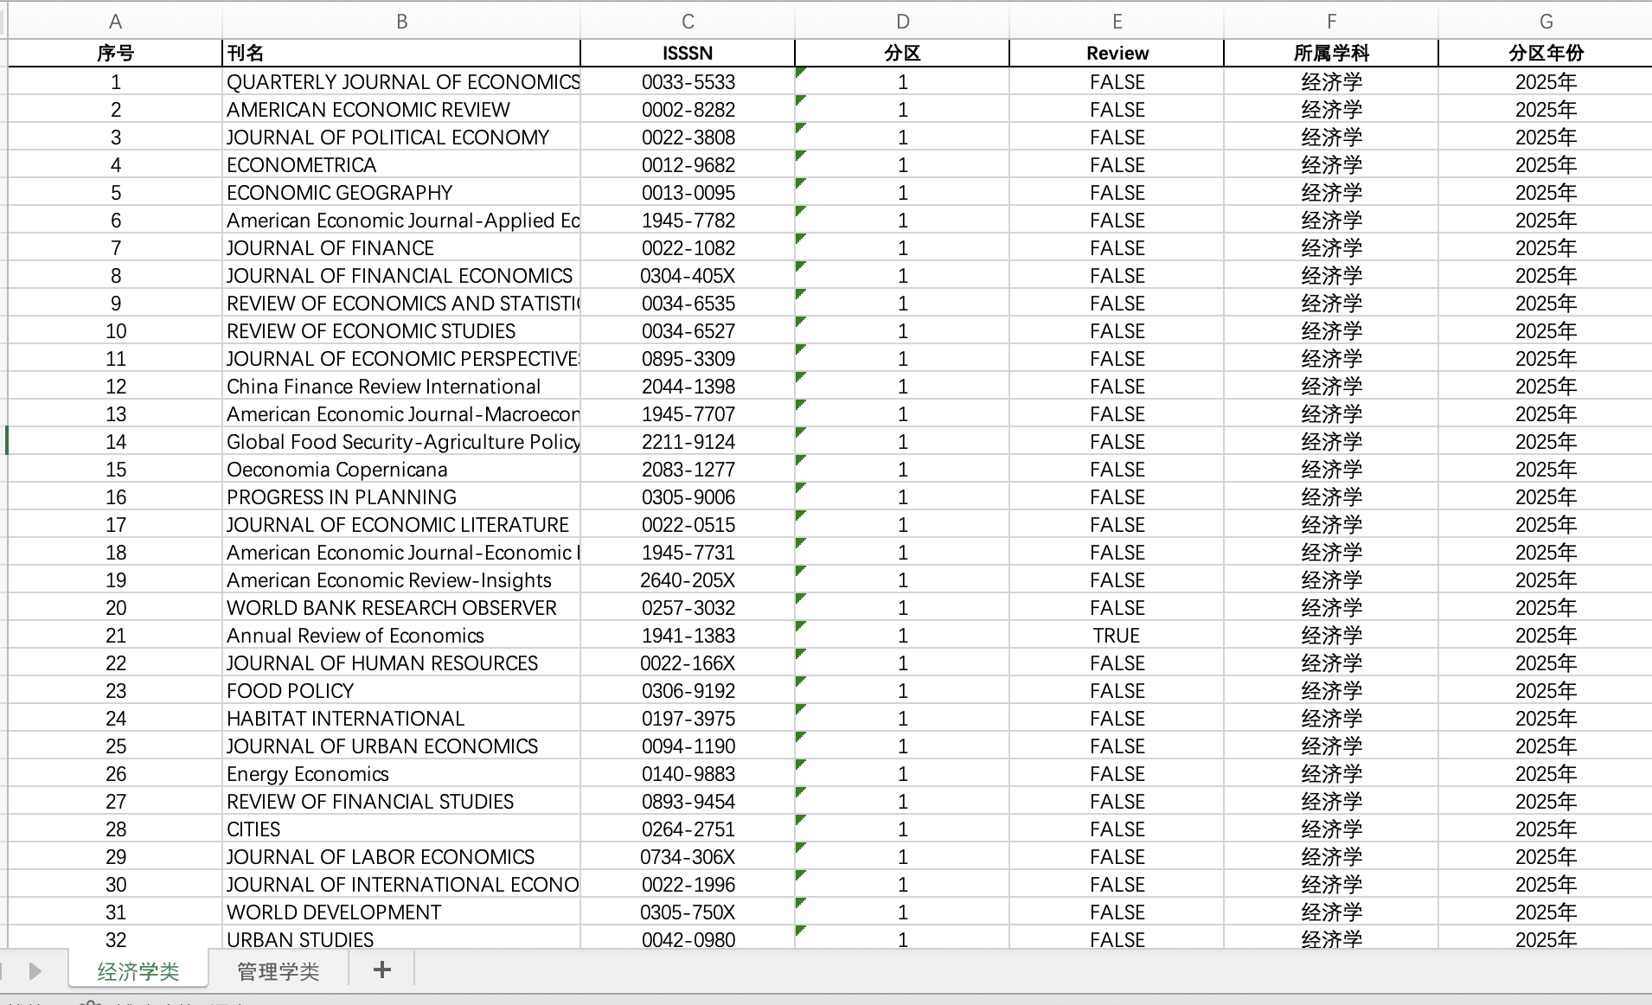Screen dimensions: 1652x1005
Task: Select the JOURNAL OF POLITICAL ECONOMY cell
Action: coord(401,137)
